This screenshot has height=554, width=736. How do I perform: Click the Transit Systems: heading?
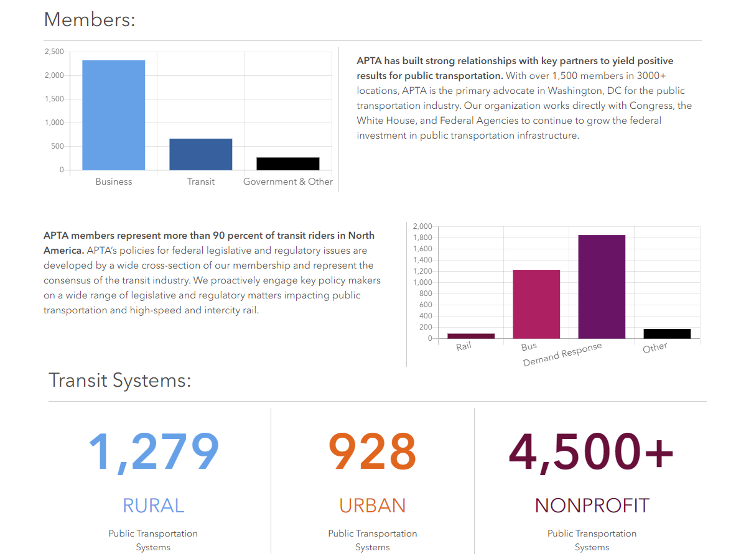point(119,380)
